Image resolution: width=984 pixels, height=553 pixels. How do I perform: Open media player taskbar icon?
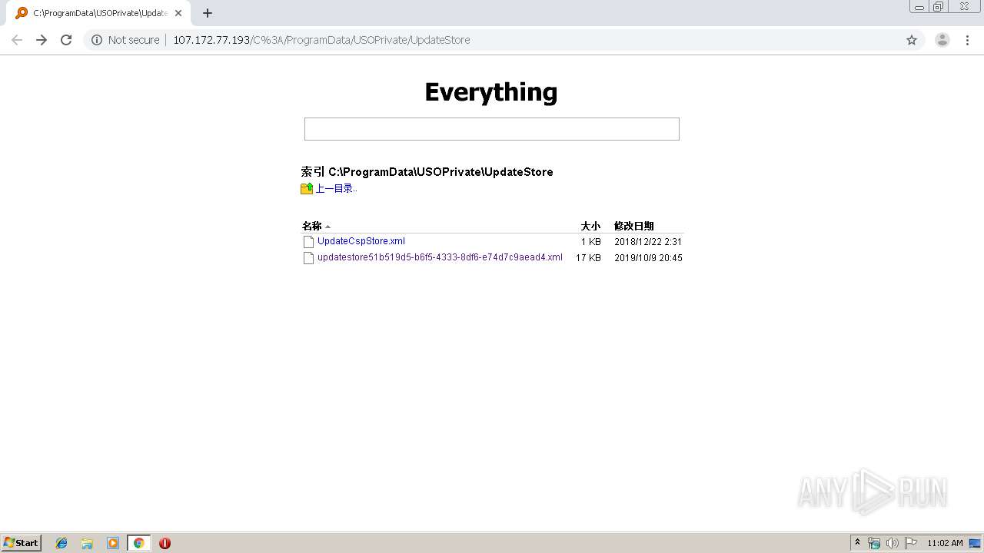113,543
